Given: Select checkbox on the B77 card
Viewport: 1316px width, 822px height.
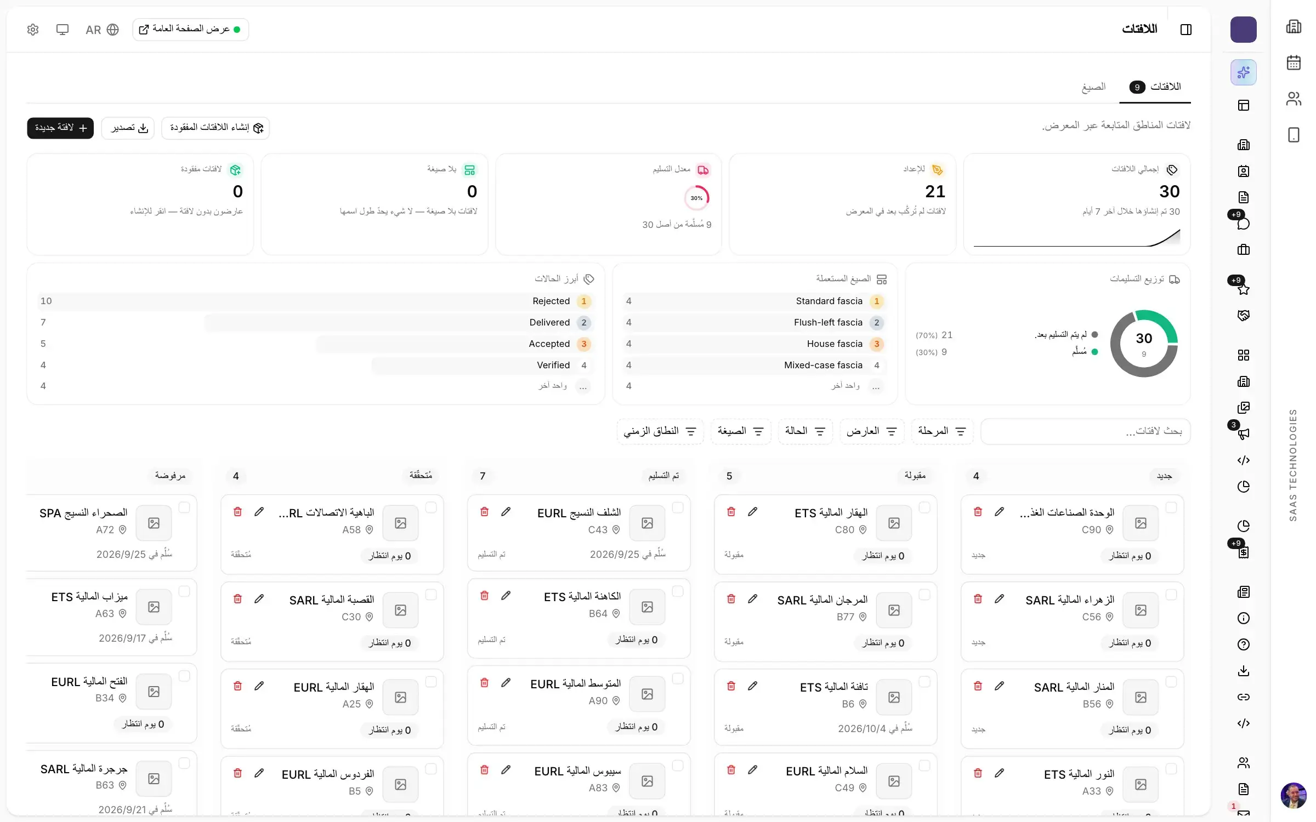Looking at the screenshot, I should click(x=924, y=595).
